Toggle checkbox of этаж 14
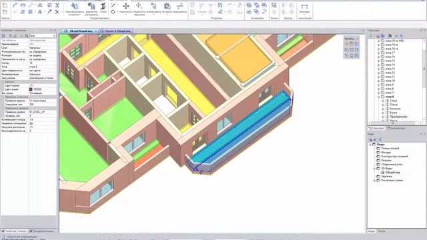427x240 pixels. click(382, 65)
